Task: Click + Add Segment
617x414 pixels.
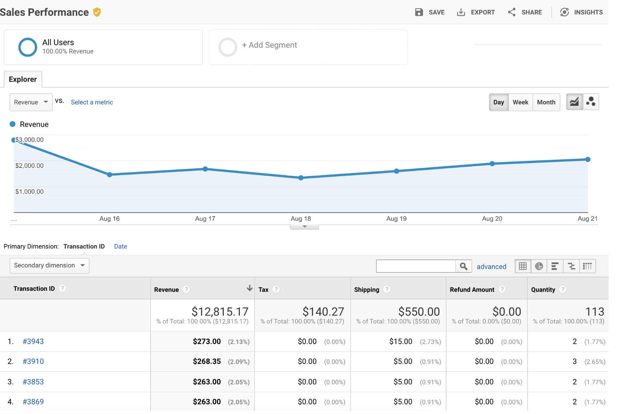Action: coord(269,45)
